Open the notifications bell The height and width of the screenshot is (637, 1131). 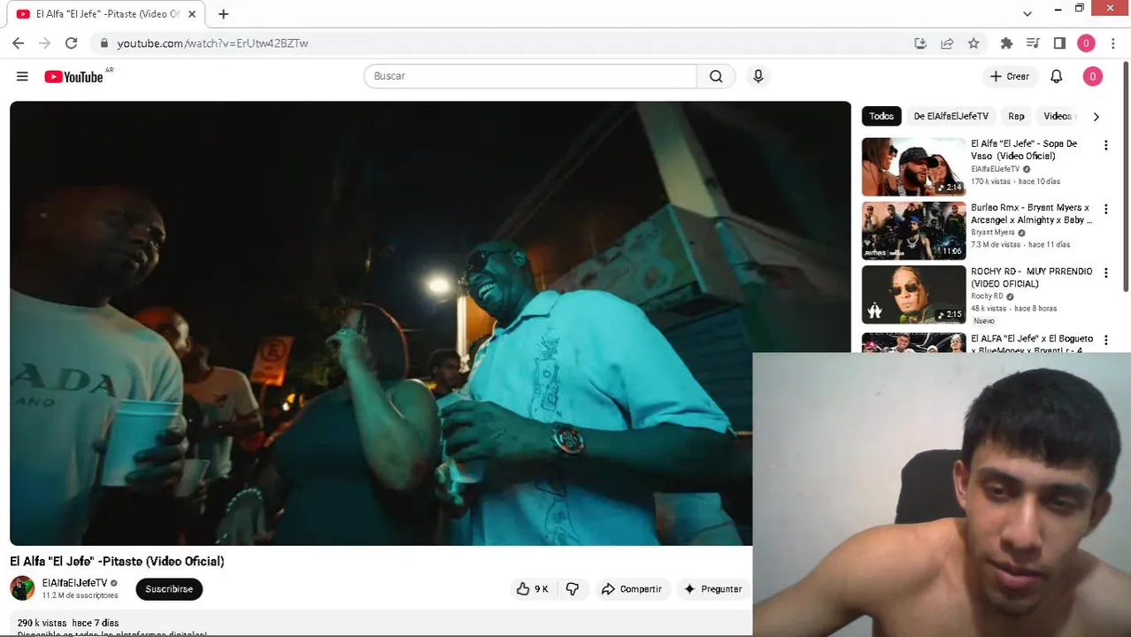1056,76
